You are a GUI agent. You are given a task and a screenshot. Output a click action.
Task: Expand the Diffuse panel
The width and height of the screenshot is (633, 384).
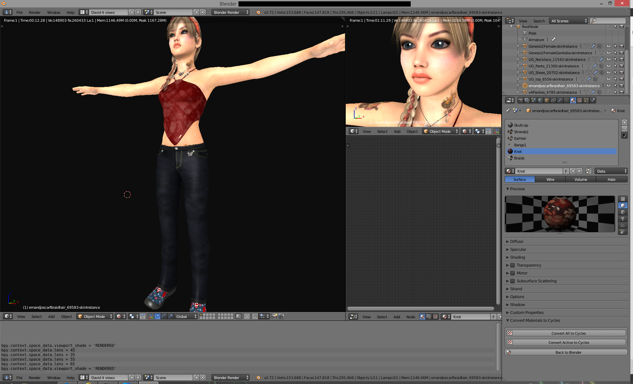tap(516, 242)
